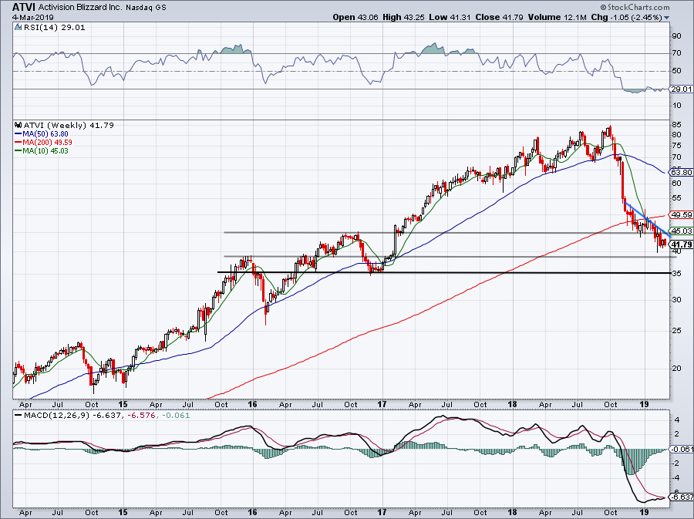694x519 pixels.
Task: Click the MA(200) 49.59 legend text
Action: (x=47, y=143)
